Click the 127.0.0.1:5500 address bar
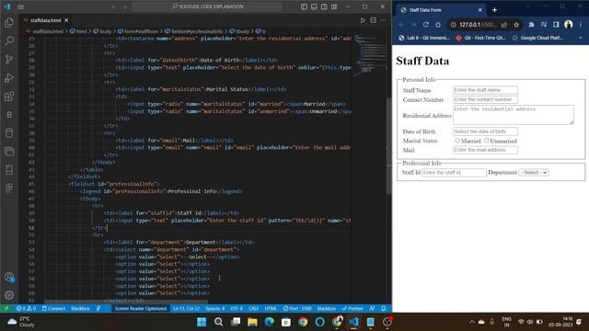Viewport: 589px width, 331px height. (477, 25)
